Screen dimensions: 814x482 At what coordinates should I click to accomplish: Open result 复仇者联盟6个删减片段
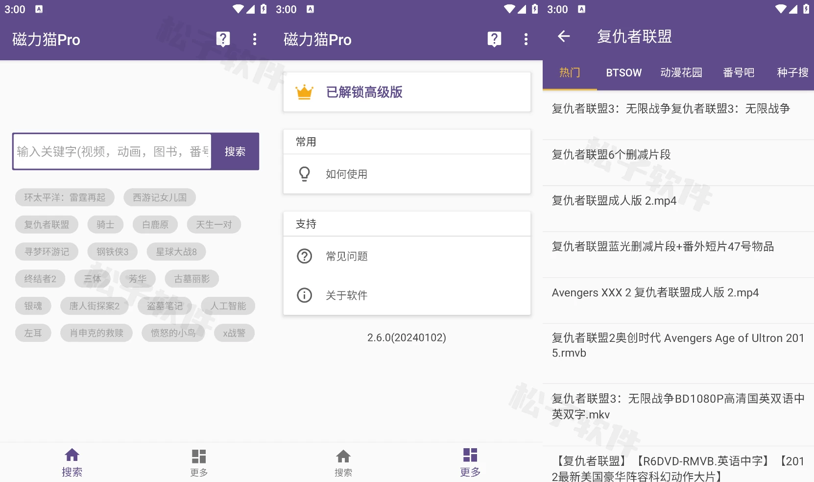[678, 163]
